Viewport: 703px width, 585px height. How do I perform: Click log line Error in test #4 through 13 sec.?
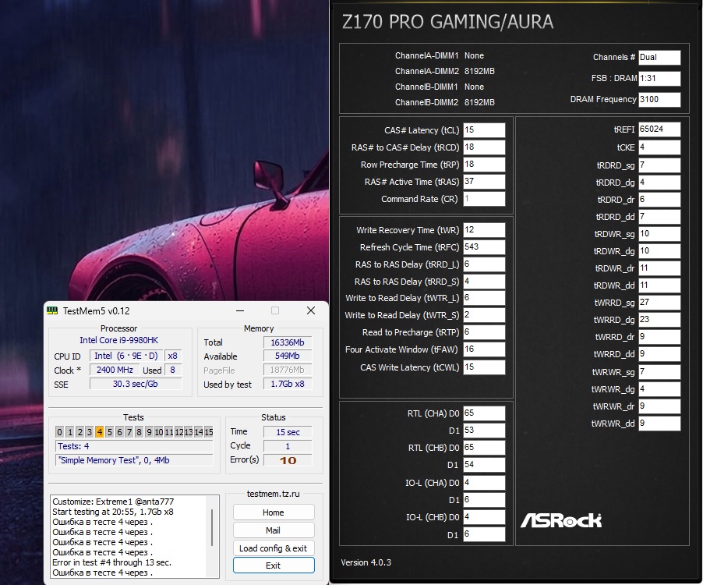point(111,562)
